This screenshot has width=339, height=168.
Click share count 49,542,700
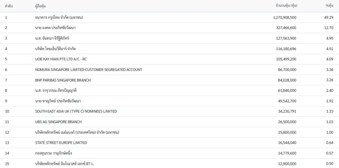click(x=287, y=101)
